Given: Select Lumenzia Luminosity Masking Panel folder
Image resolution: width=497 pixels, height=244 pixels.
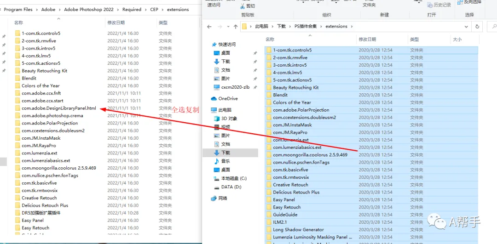Looking at the screenshot, I should [371, 237].
